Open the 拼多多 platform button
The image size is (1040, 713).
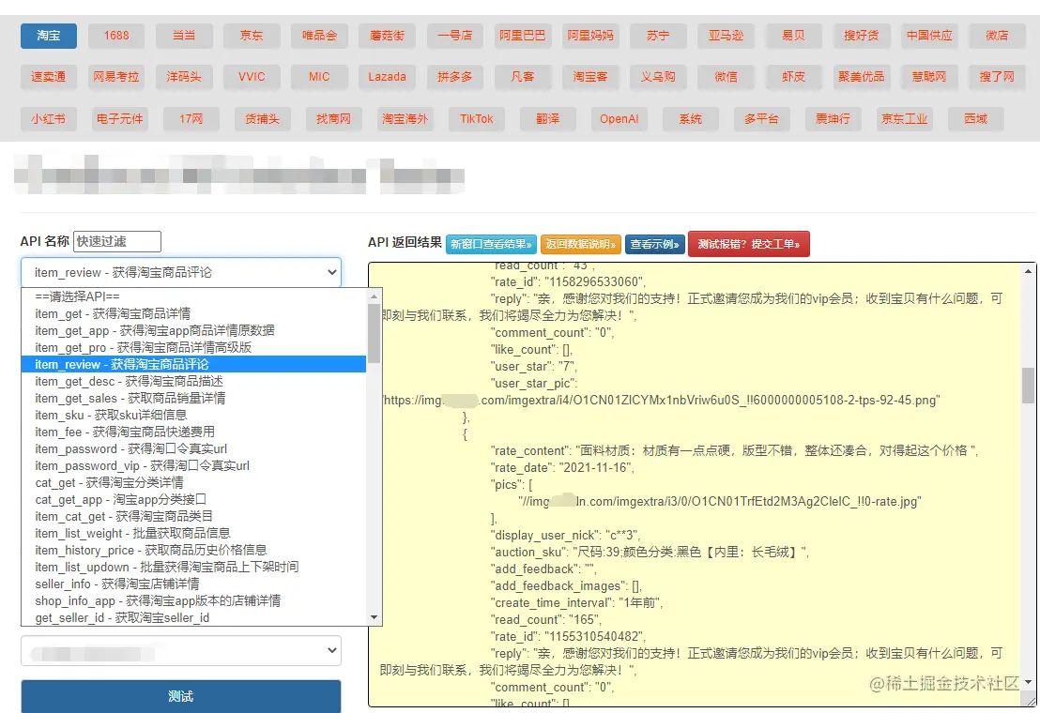point(455,77)
